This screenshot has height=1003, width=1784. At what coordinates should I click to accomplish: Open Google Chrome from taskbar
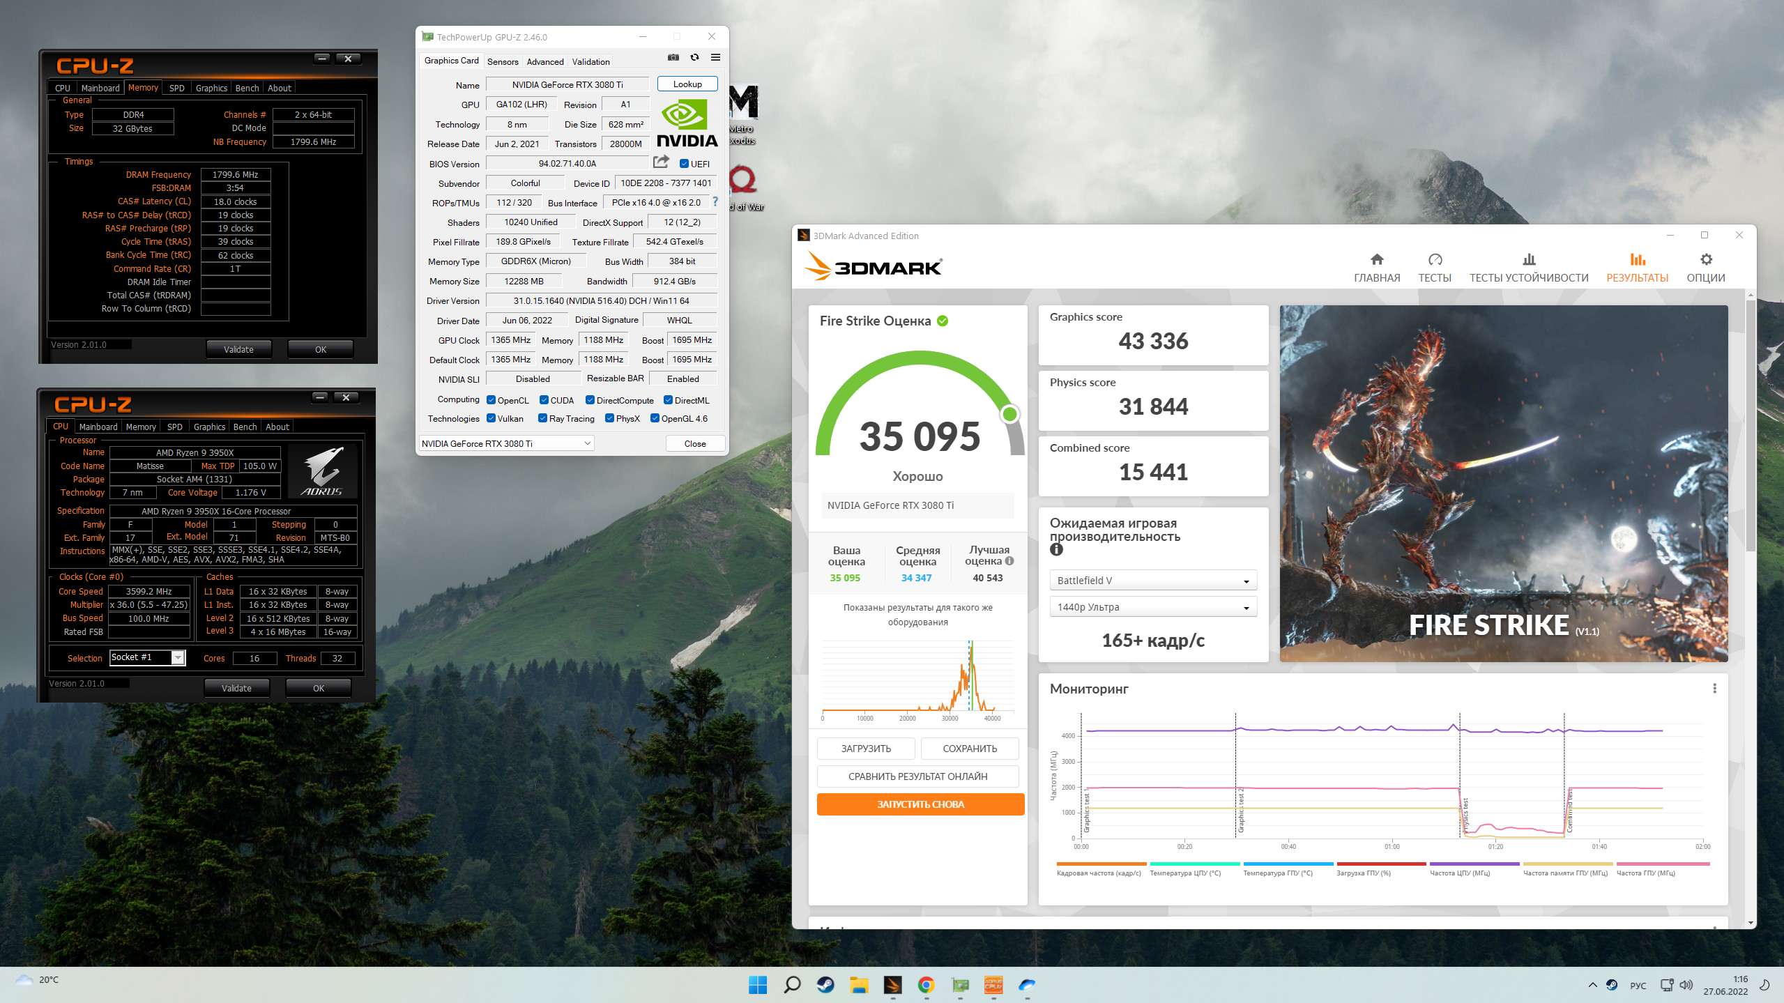click(926, 985)
